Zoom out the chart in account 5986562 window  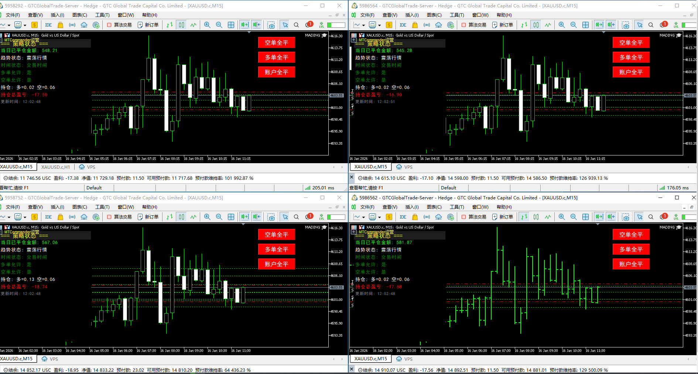click(x=574, y=217)
